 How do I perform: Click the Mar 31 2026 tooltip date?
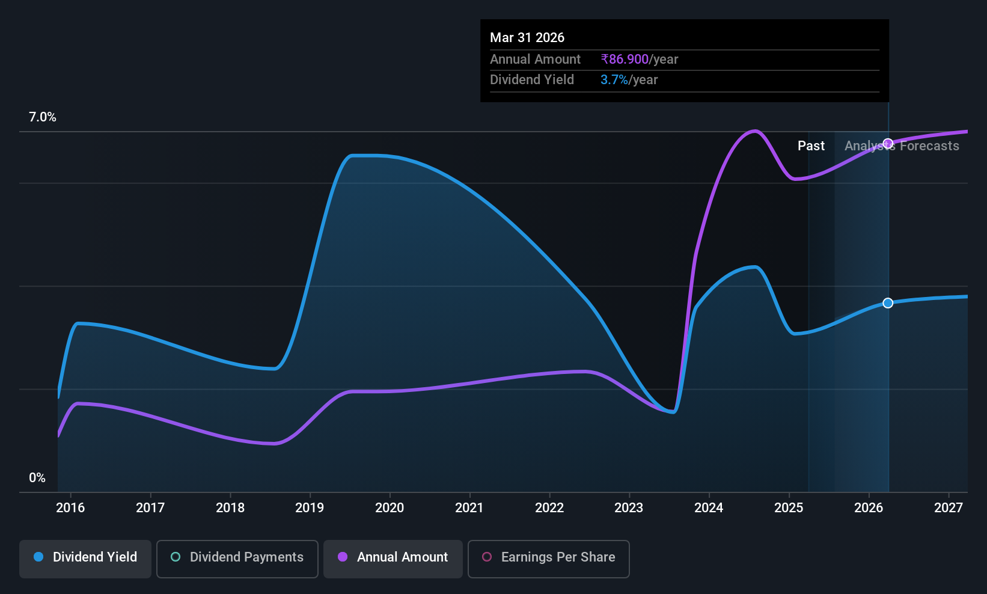pyautogui.click(x=527, y=38)
